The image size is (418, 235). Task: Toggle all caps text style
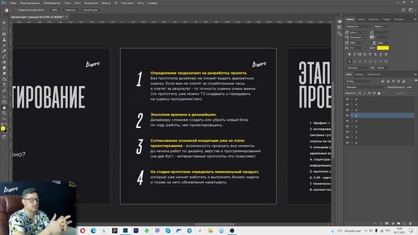(x=360, y=54)
